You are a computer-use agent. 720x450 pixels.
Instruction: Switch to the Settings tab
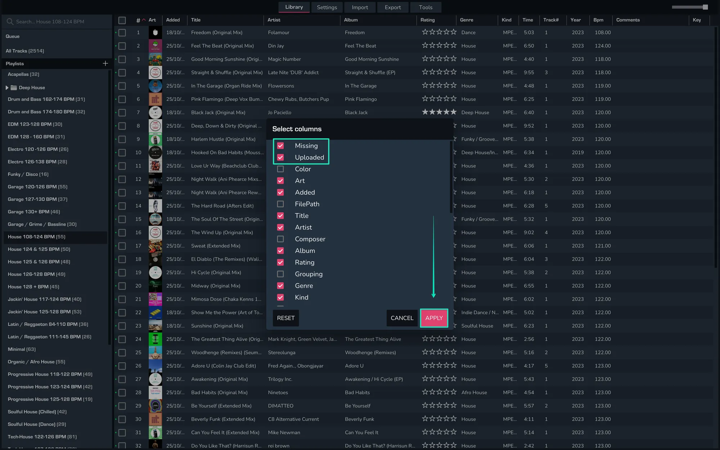tap(327, 7)
